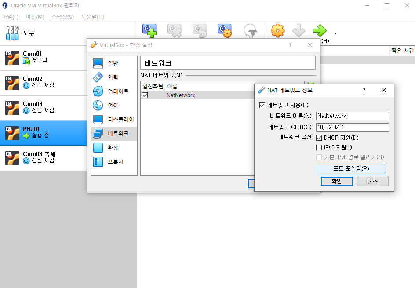The width and height of the screenshot is (415, 288).
Task: Open the 도움말(H) menu
Action: [x=92, y=17]
